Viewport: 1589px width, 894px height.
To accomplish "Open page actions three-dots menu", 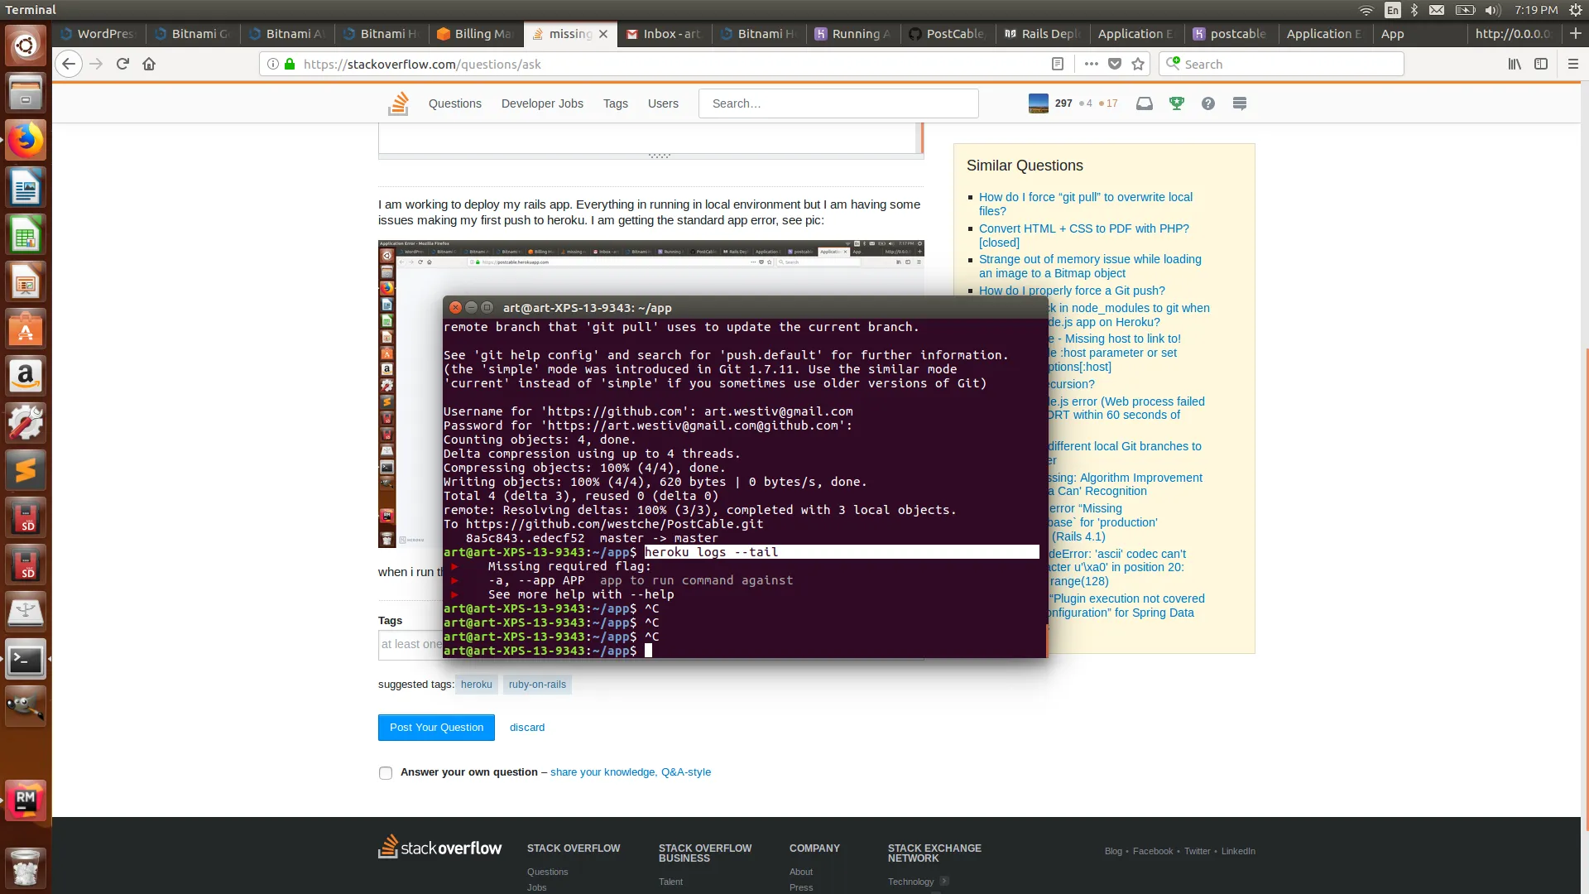I will (1091, 65).
